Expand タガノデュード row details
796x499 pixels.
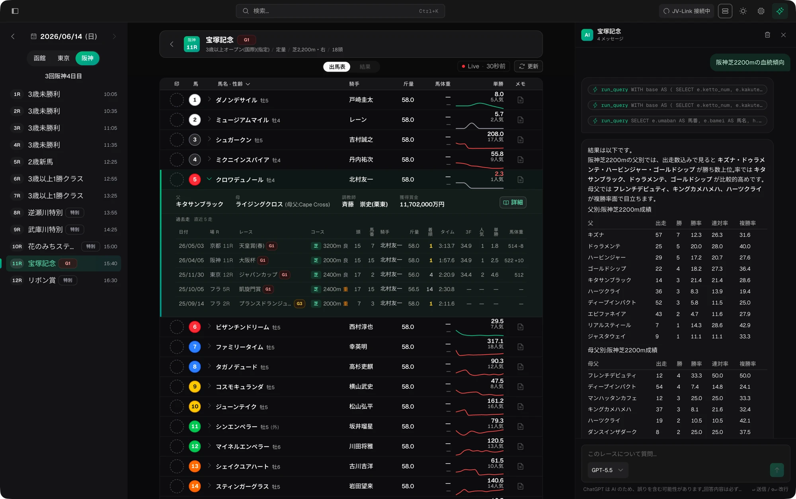coord(209,366)
